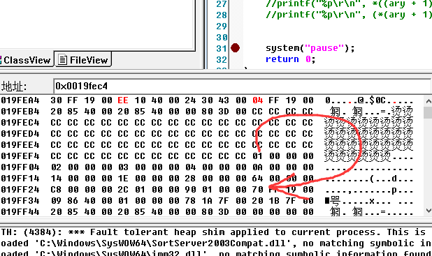Click line number 28 in the editor
Screen dimensions: 432x256
[222, 15]
